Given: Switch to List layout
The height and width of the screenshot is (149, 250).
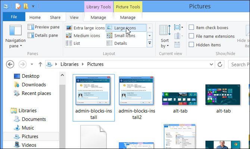Looking at the screenshot, I should (x=73, y=43).
